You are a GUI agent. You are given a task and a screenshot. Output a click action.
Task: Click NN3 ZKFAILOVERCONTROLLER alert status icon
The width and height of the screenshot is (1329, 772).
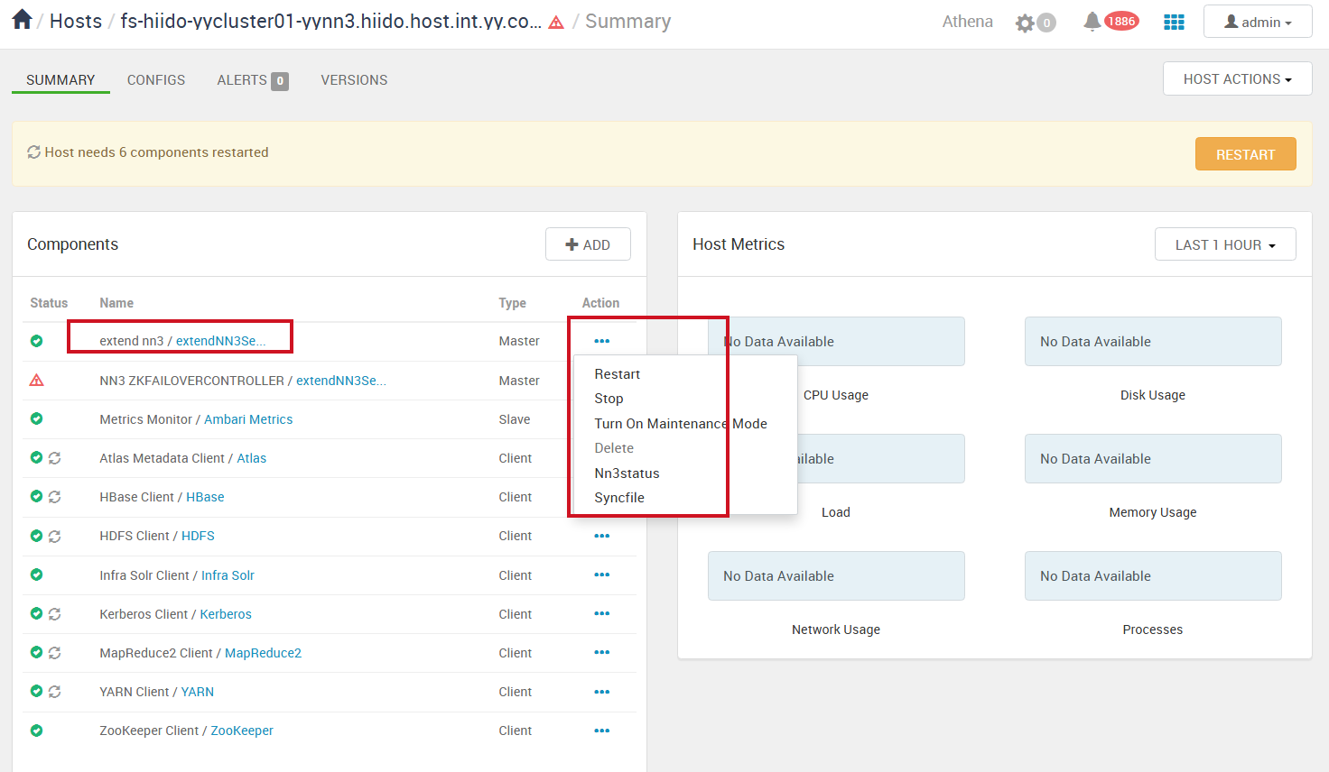[x=37, y=381]
